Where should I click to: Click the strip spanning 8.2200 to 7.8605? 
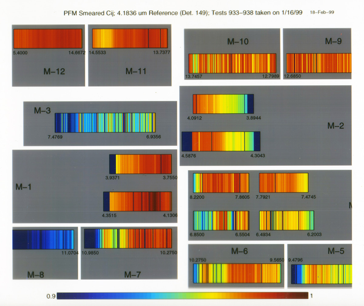221,183
